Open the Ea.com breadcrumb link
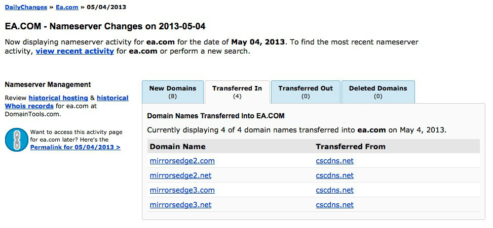The width and height of the screenshot is (493, 228). 67,7
